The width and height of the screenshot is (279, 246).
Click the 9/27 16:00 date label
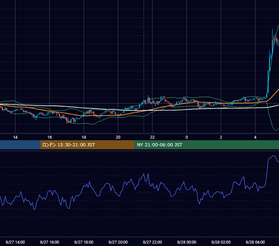50,242
